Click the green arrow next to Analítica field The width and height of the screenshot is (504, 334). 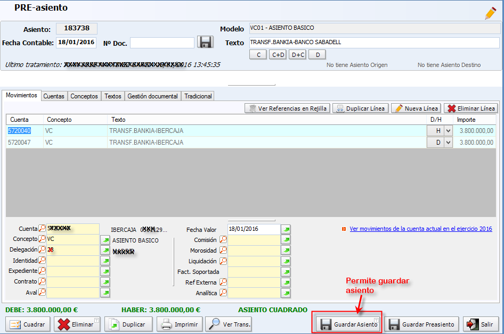[286, 293]
